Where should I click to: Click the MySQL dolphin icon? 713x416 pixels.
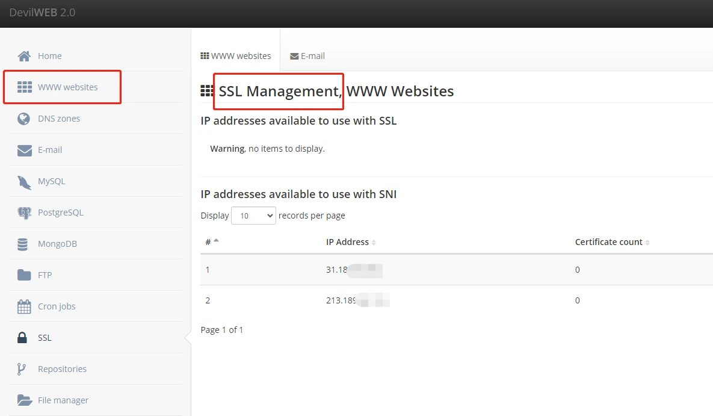click(24, 182)
